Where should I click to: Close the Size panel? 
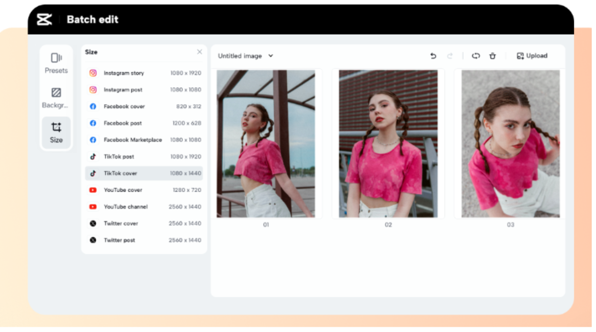pyautogui.click(x=200, y=52)
